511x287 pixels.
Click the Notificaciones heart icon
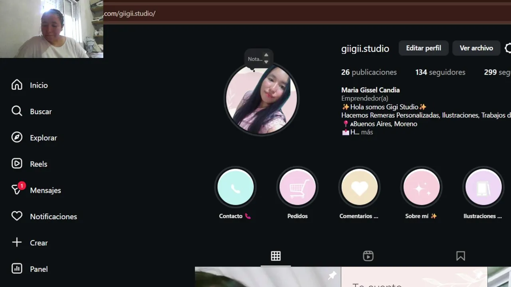pyautogui.click(x=17, y=216)
